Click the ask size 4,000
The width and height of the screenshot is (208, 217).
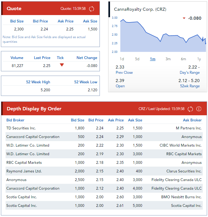point(137,188)
